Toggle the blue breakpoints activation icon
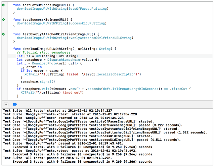Screen dimensions: 215x167 [15, 104]
